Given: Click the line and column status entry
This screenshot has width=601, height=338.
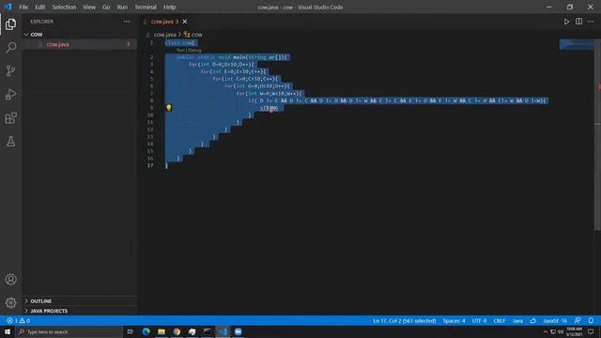Looking at the screenshot, I should pos(405,321).
